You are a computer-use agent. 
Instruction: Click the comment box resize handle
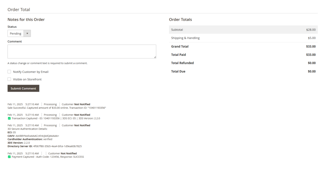[155, 57]
